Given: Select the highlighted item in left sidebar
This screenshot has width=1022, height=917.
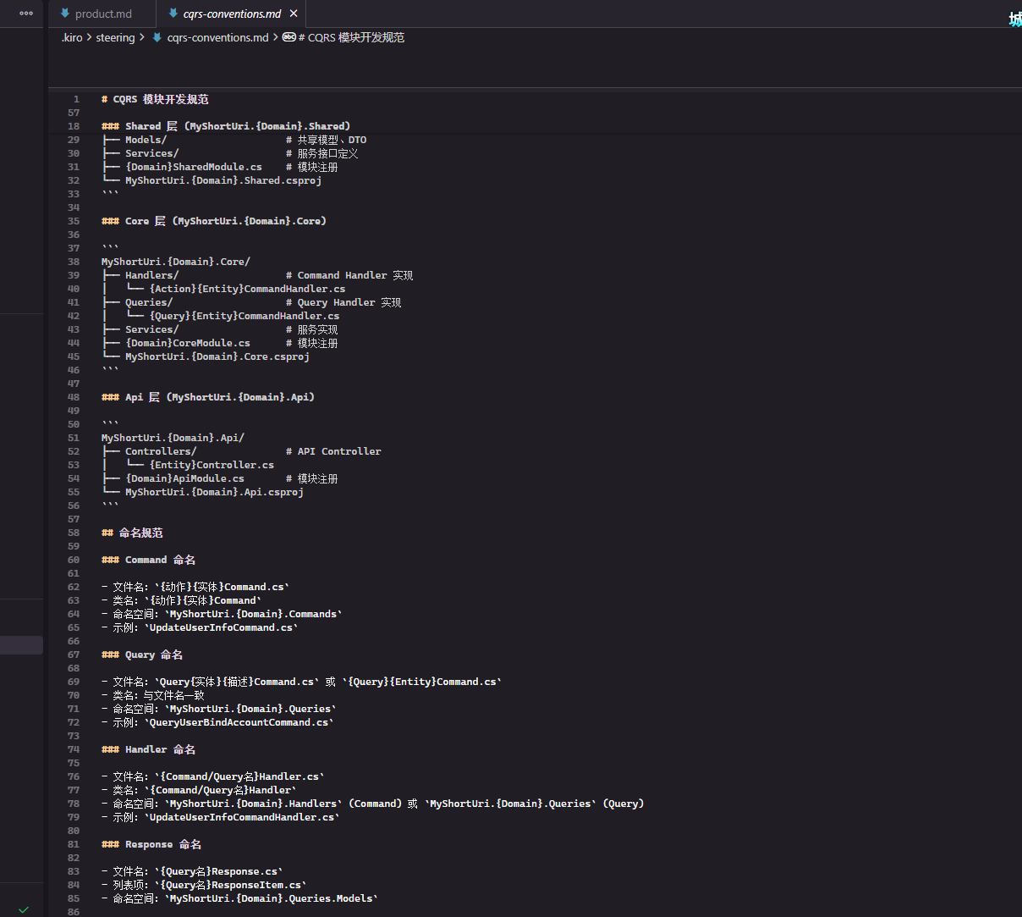Looking at the screenshot, I should pyautogui.click(x=21, y=645).
